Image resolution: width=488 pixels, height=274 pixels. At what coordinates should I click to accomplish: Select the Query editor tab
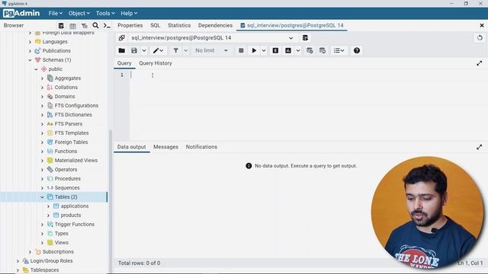[124, 63]
